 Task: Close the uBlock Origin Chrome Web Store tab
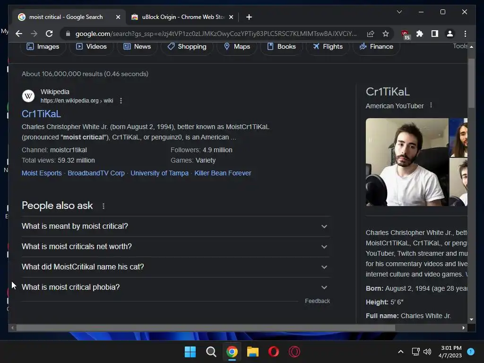pyautogui.click(x=231, y=17)
